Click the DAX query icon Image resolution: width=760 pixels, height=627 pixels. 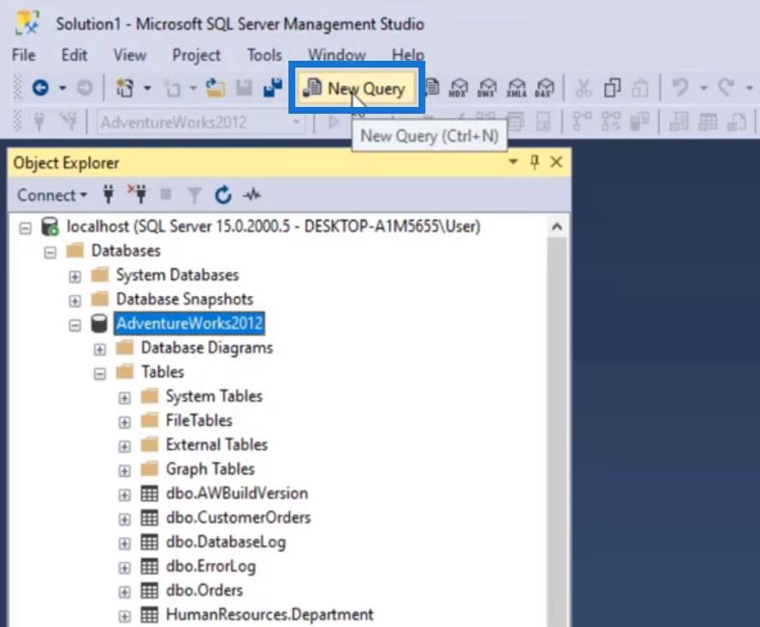(544, 88)
